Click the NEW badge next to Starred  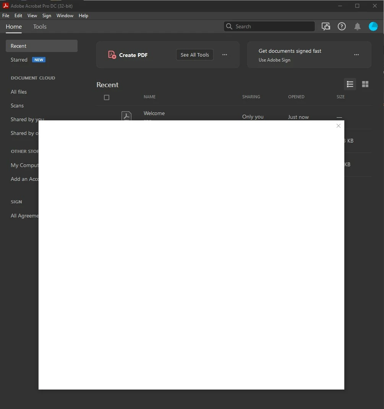point(39,60)
